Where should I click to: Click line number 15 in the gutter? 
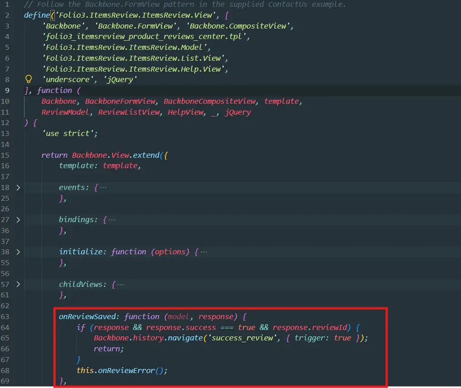click(5, 155)
